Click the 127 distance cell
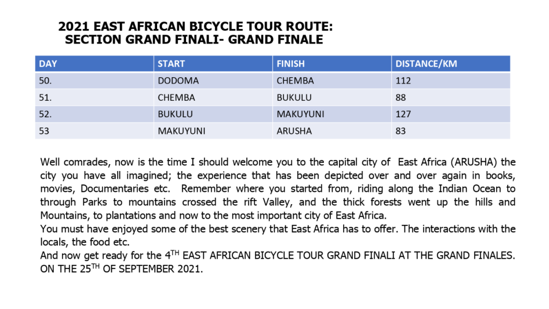This screenshot has height=309, width=549. pos(403,114)
